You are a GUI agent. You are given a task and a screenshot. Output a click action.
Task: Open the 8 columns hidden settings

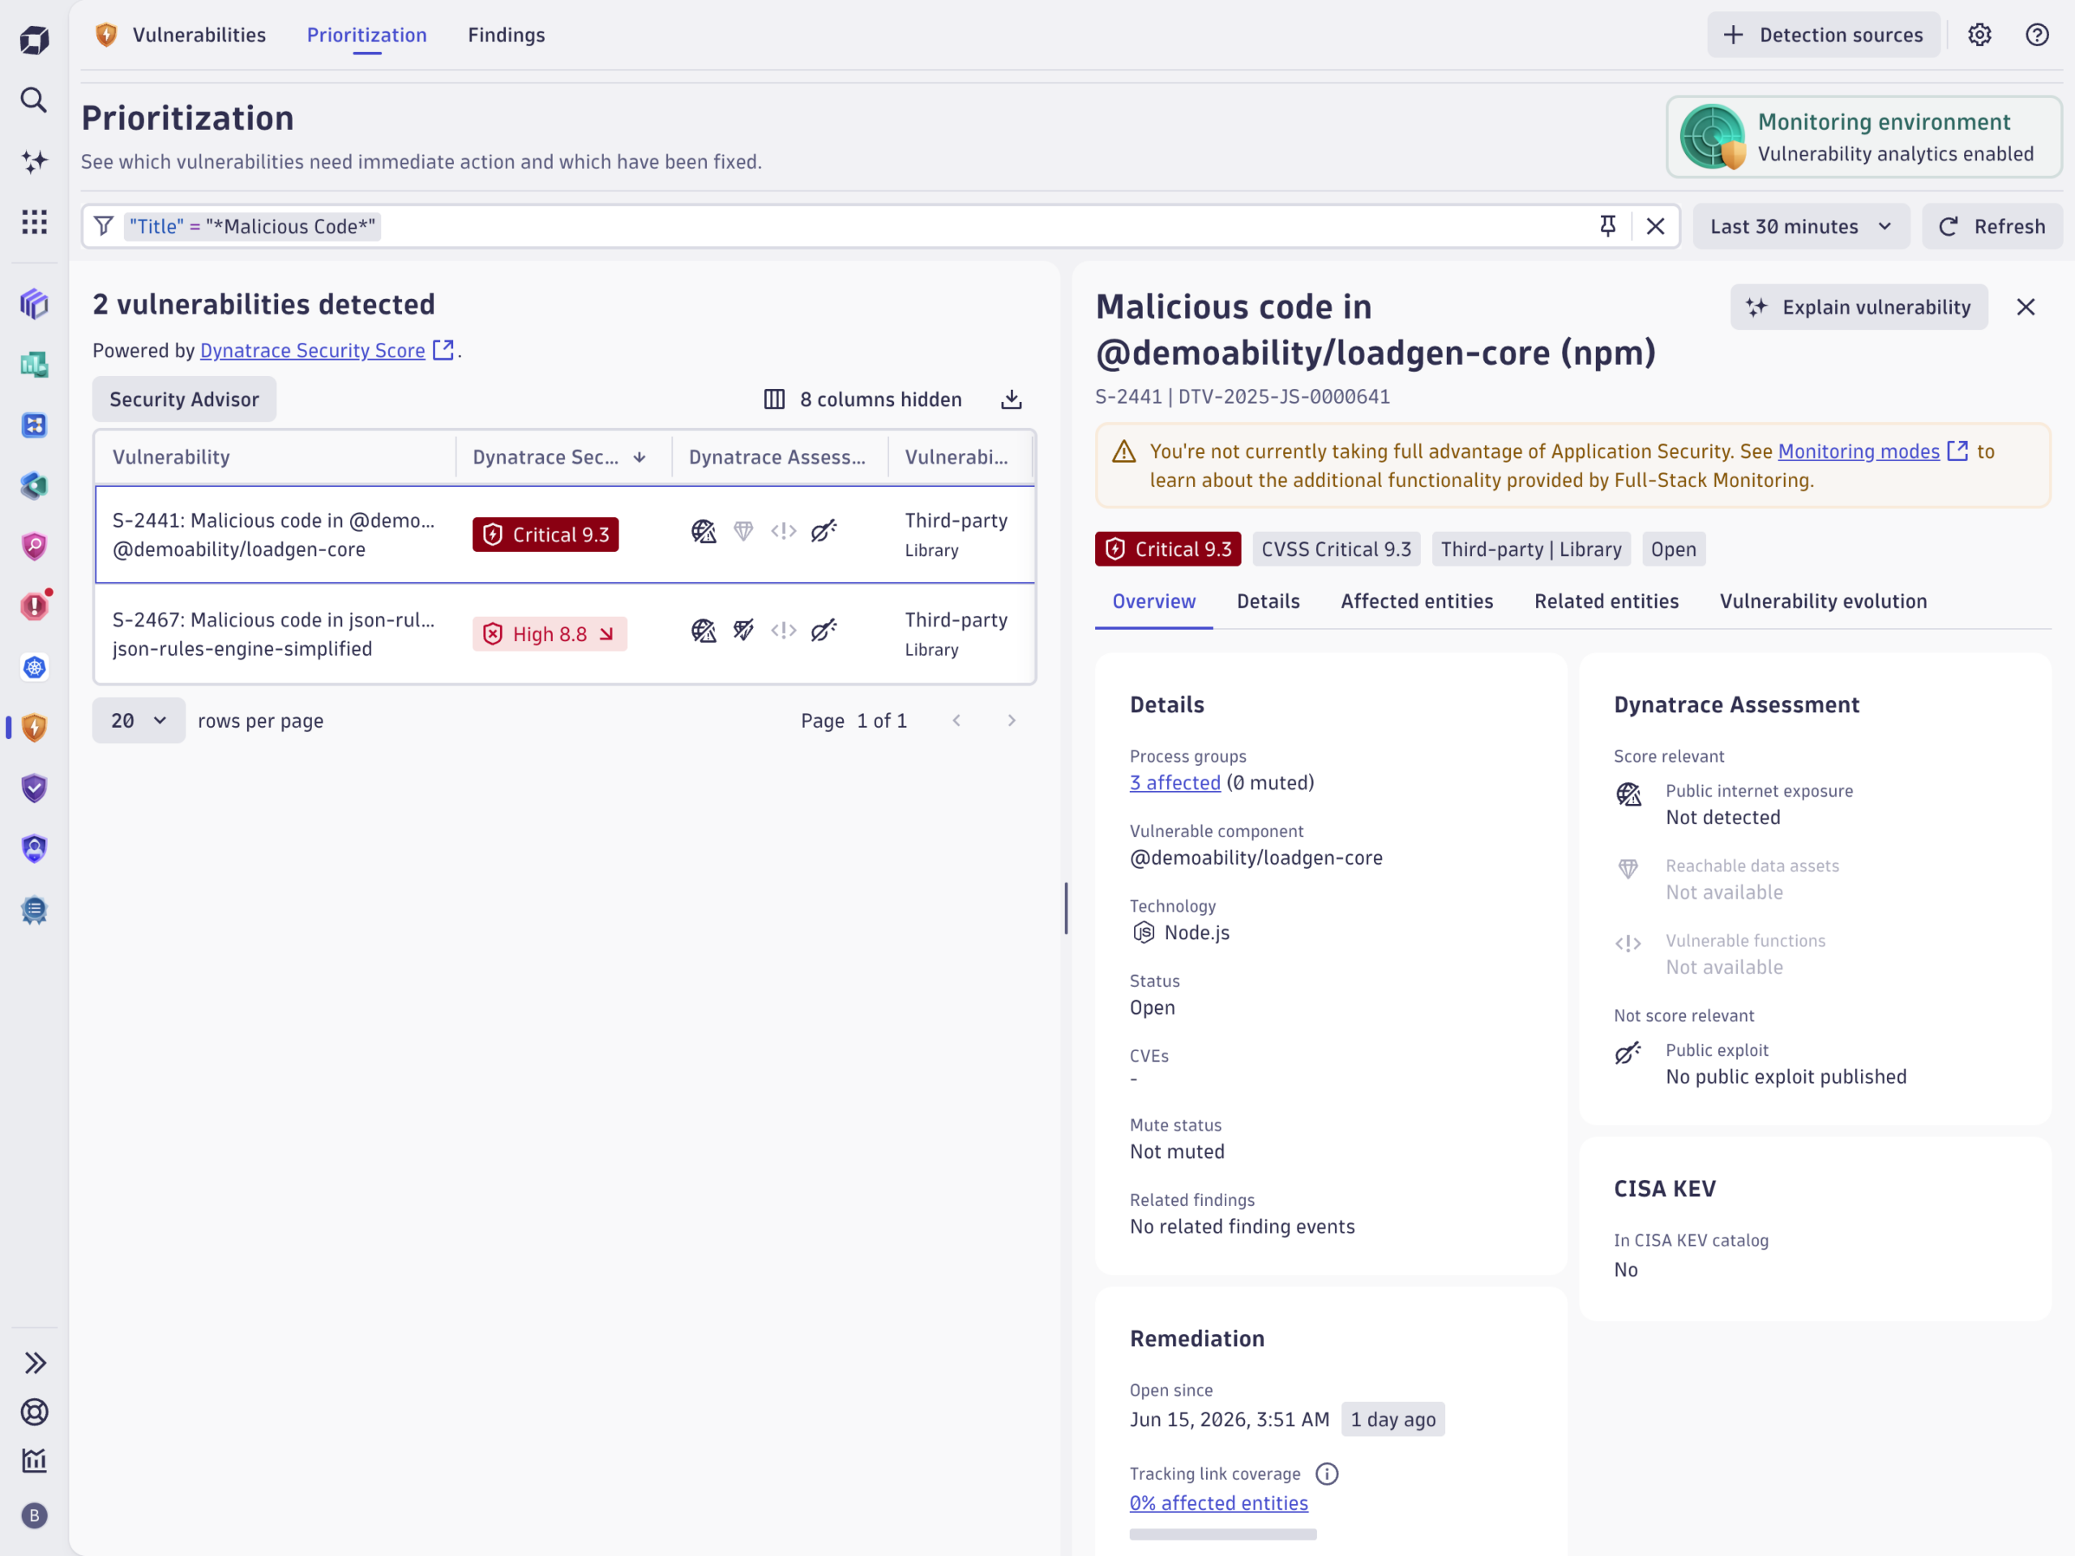pos(863,400)
